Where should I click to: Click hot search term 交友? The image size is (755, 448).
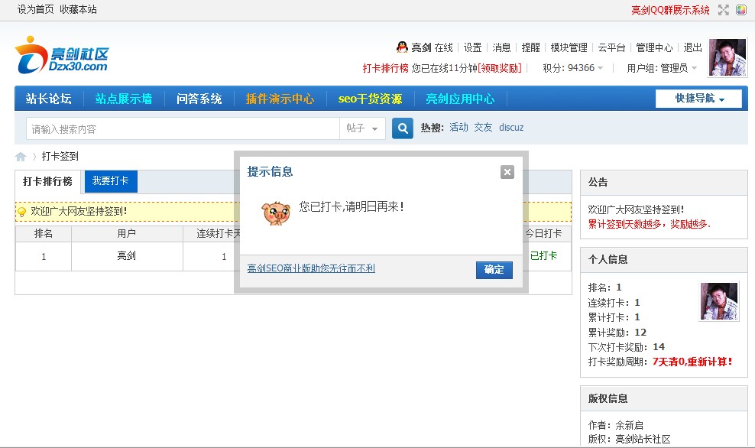[483, 127]
